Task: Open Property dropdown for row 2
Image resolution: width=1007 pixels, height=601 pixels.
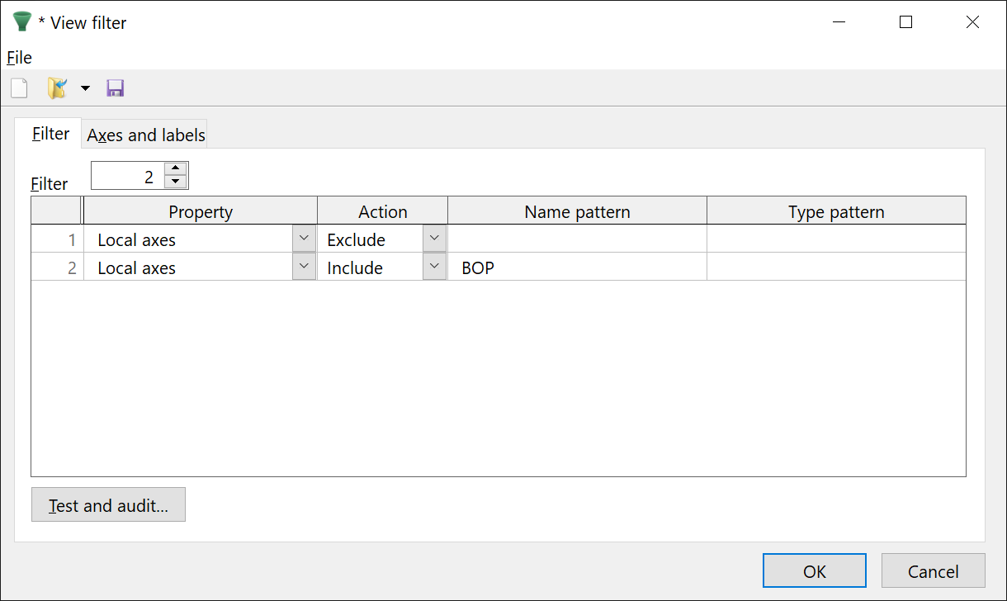Action: (x=304, y=267)
